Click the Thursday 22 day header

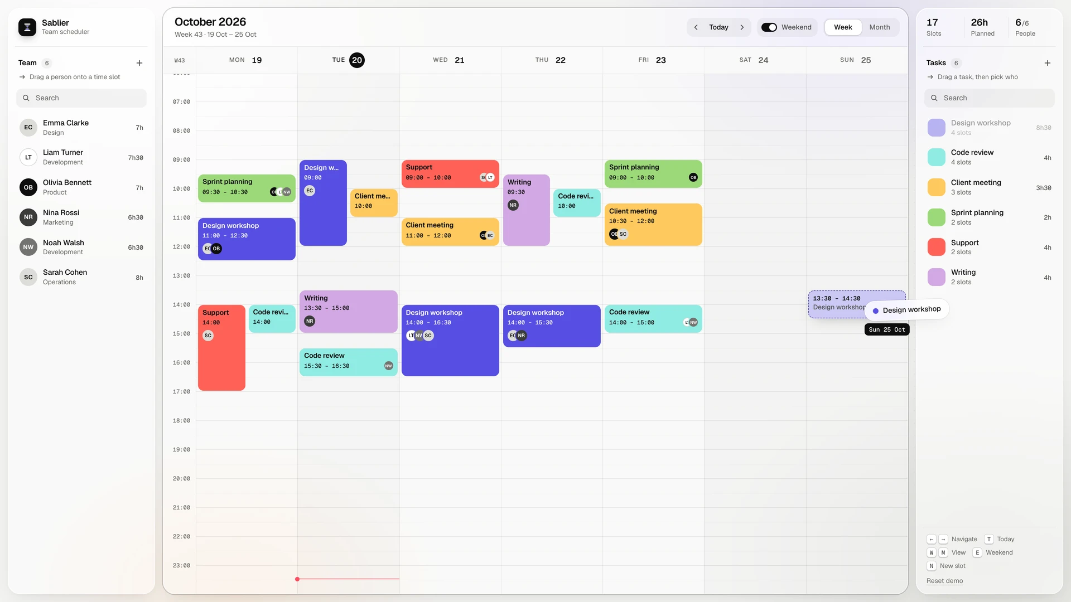(551, 60)
